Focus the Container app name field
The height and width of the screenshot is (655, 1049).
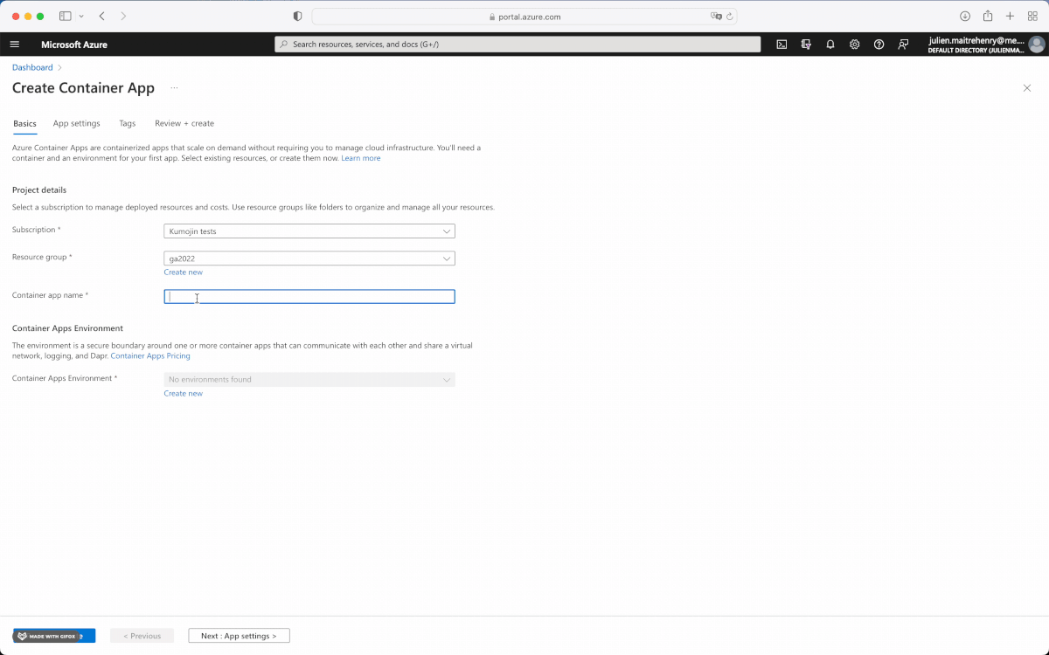(309, 297)
